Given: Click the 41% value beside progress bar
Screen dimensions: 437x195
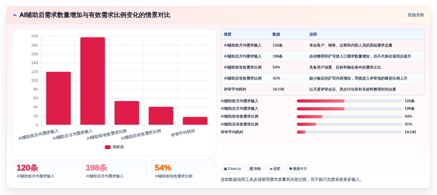Looking at the screenshot, I should pyautogui.click(x=408, y=124).
